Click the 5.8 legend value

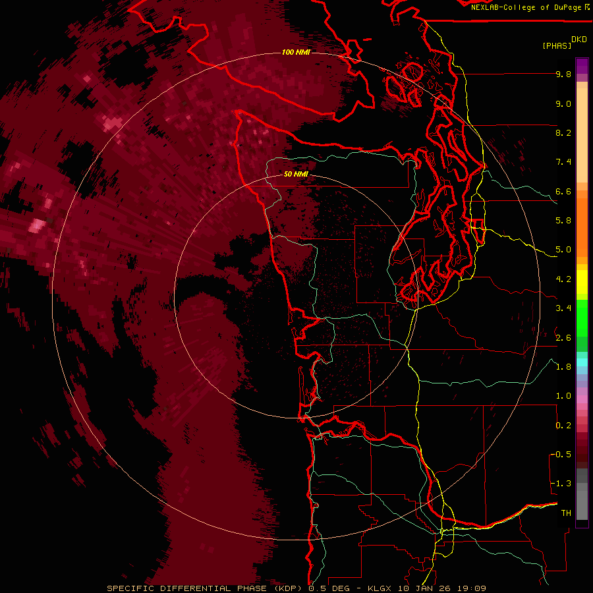click(563, 221)
